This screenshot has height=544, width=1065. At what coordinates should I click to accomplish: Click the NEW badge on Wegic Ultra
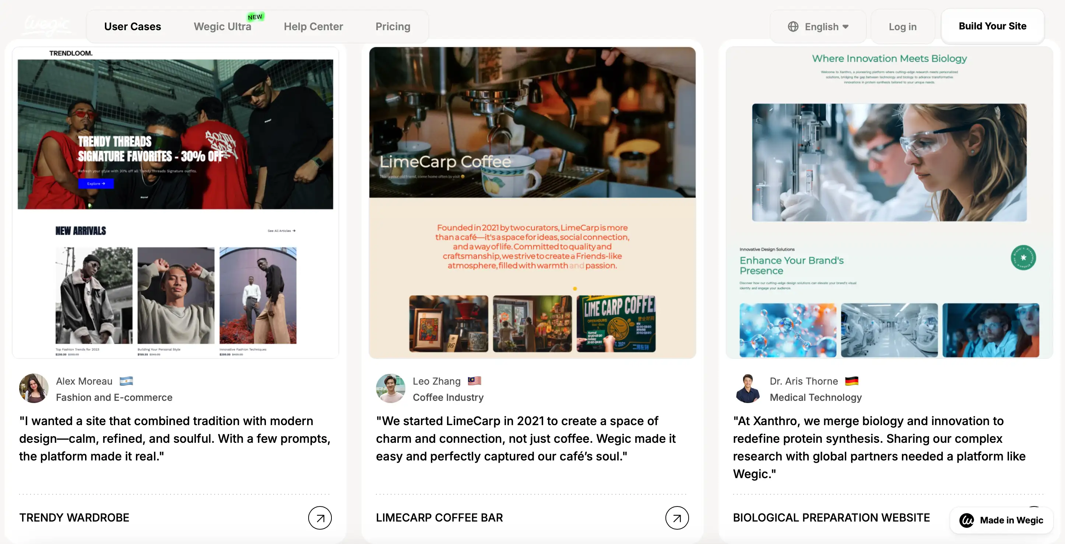255,17
